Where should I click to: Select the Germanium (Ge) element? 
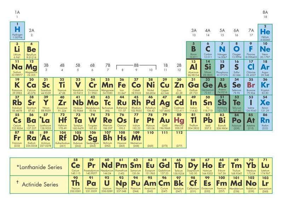(208, 86)
